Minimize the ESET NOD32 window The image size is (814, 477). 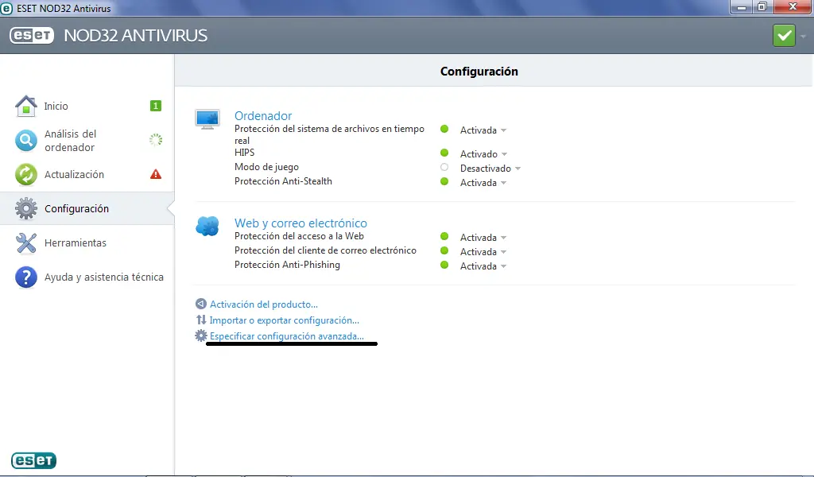click(742, 7)
